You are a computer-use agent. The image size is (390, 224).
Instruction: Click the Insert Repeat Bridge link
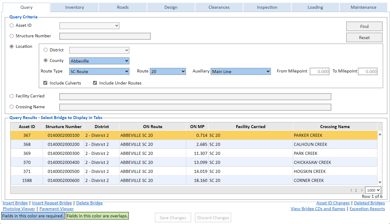[52, 203]
